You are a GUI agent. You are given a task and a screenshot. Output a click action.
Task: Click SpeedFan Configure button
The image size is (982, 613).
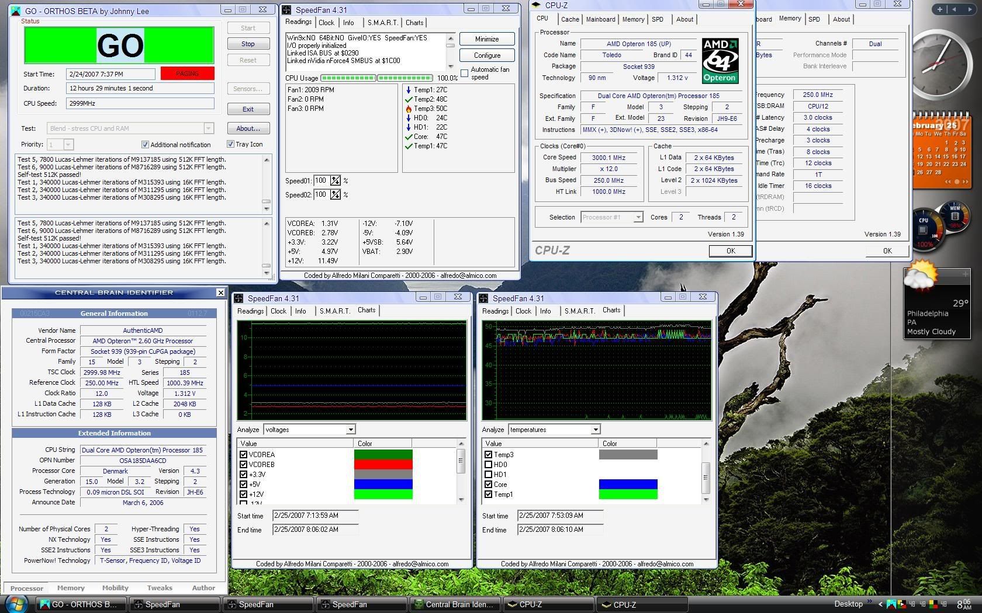tap(487, 55)
